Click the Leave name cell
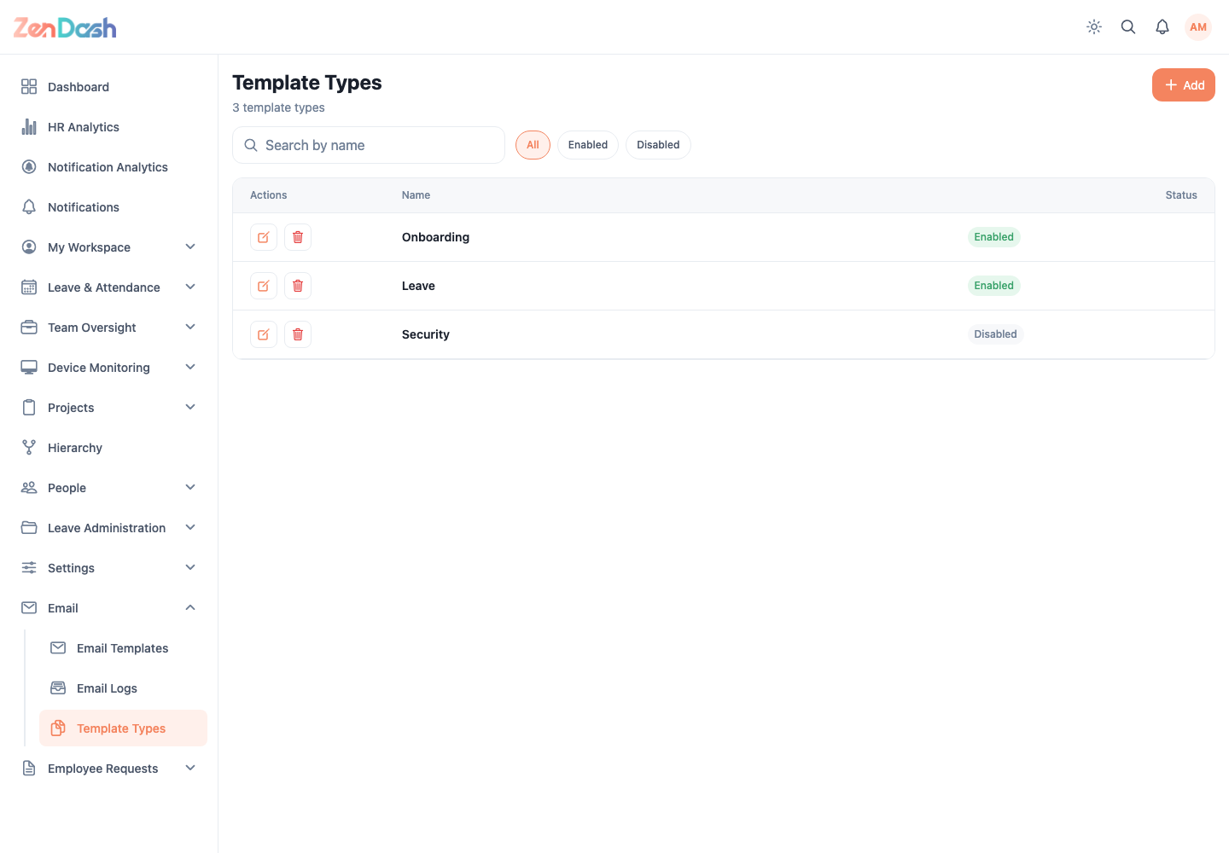The height and width of the screenshot is (853, 1229). 418,286
